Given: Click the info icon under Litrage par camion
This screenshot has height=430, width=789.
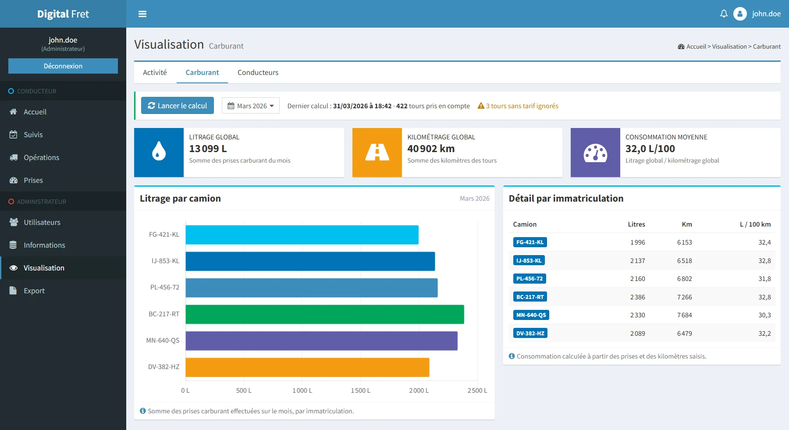Looking at the screenshot, I should (142, 411).
